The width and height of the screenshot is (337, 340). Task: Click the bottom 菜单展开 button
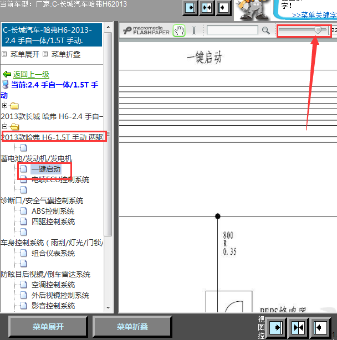pyautogui.click(x=48, y=327)
